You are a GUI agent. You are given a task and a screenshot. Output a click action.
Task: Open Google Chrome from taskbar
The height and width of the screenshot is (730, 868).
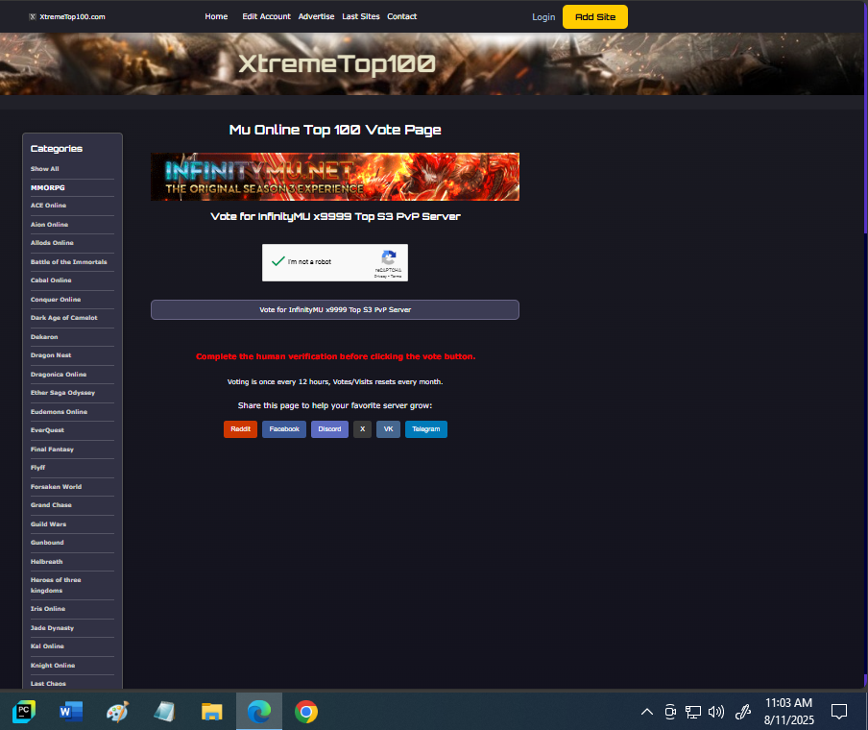pyautogui.click(x=306, y=711)
